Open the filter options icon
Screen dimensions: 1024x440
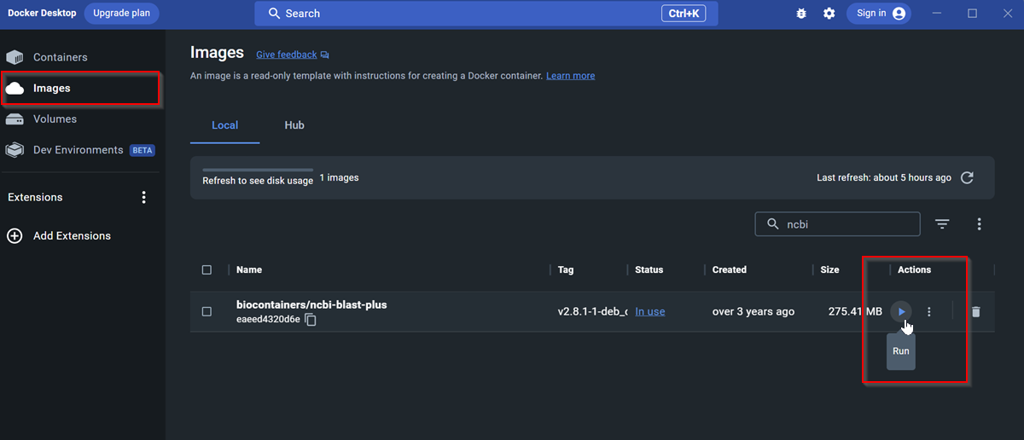[x=942, y=224]
